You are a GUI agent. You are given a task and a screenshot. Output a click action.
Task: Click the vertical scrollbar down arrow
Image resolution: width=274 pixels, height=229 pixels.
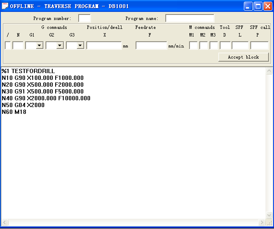pyautogui.click(x=269, y=215)
